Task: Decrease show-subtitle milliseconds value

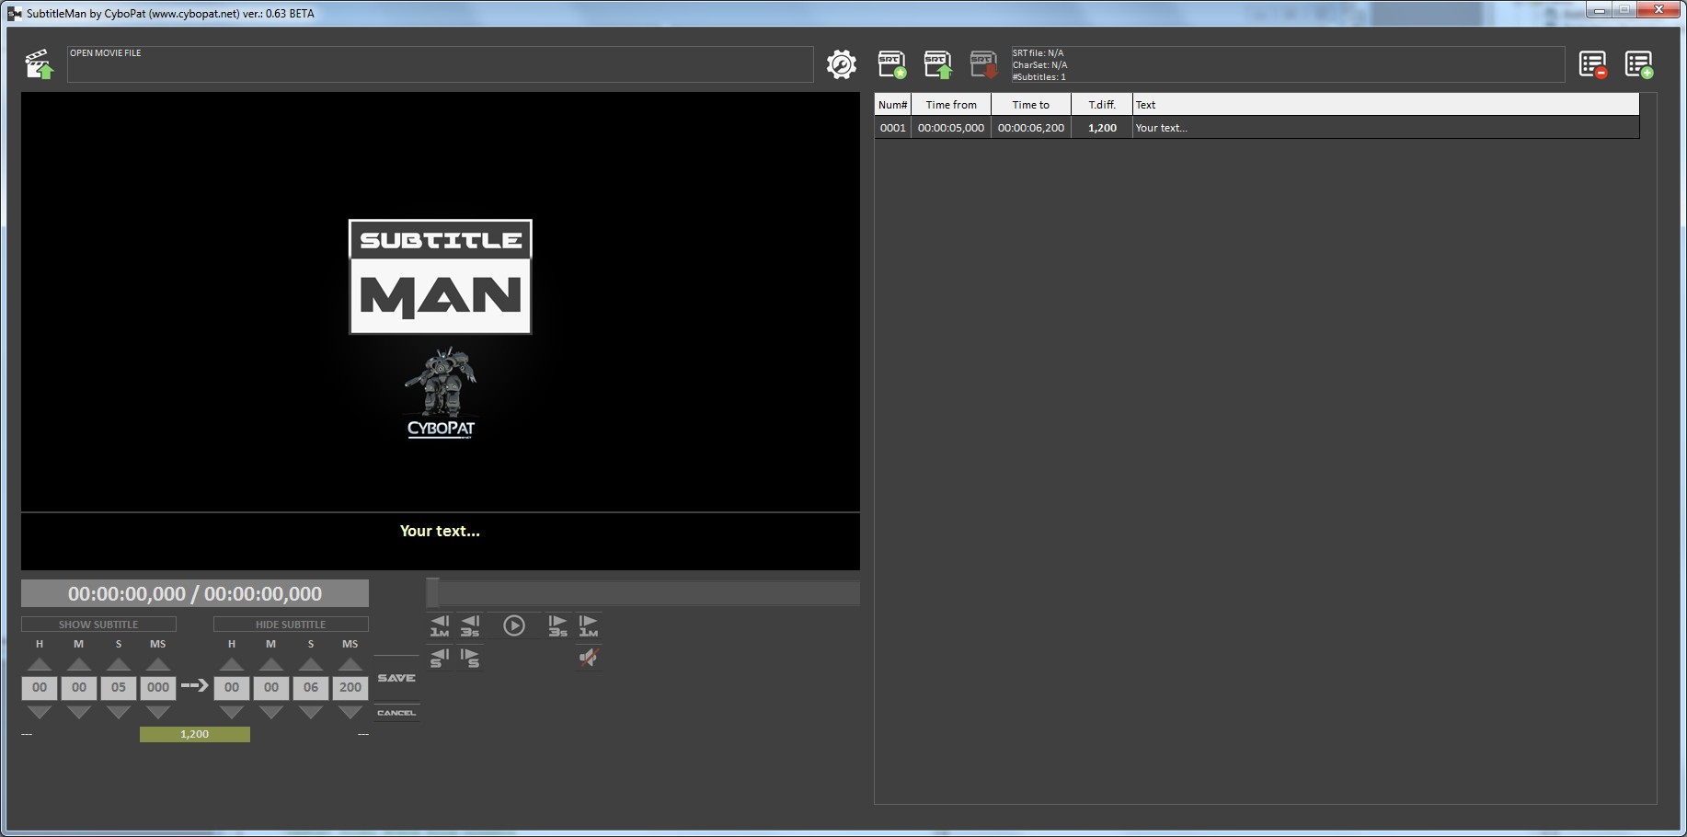Action: [158, 712]
